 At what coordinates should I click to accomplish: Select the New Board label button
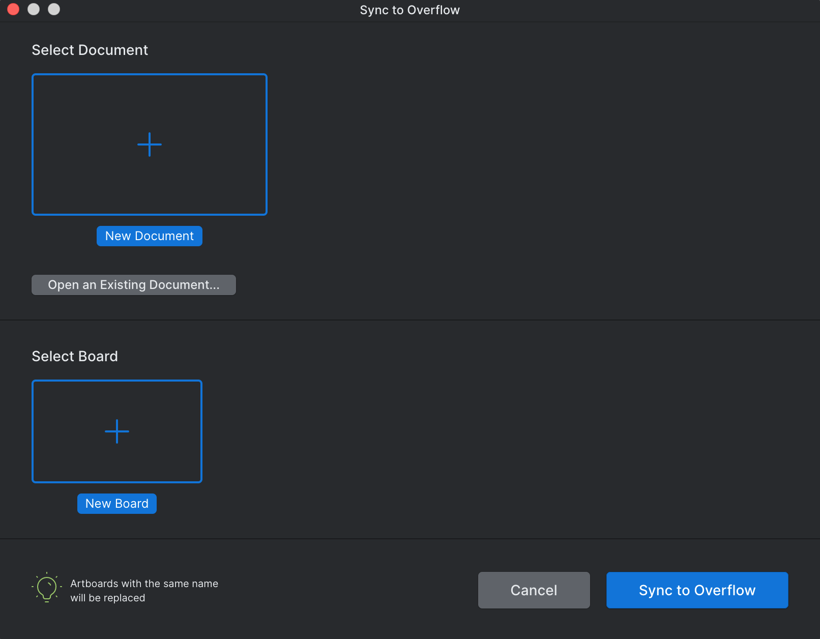coord(117,504)
